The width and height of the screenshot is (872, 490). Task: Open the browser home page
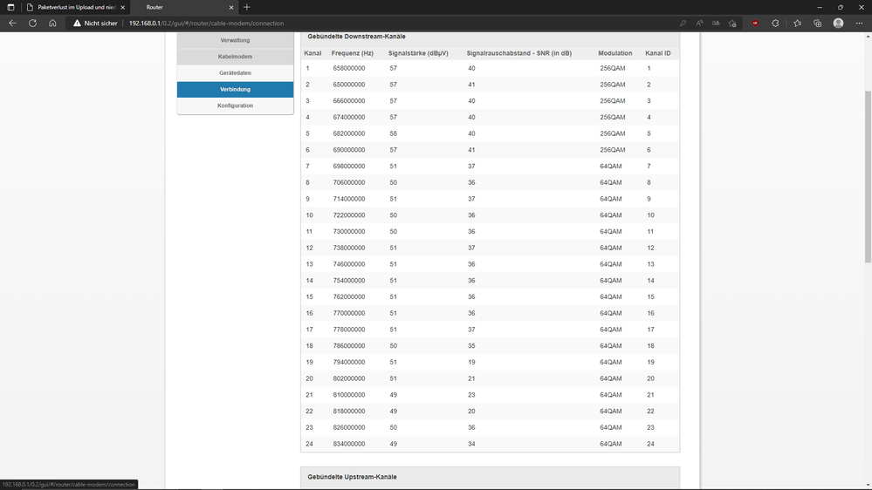tap(52, 24)
